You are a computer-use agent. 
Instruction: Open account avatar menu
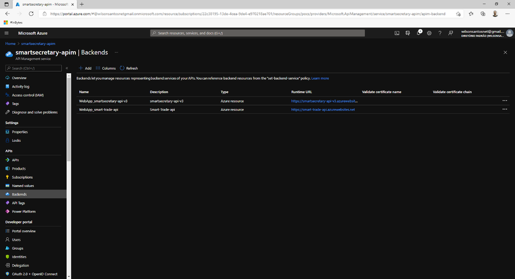click(509, 33)
